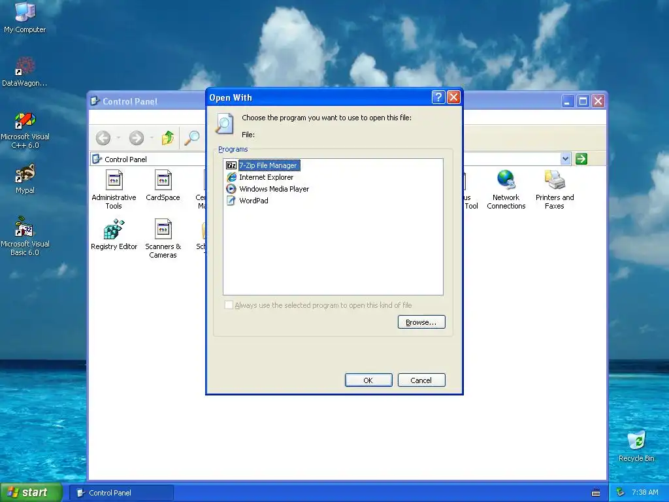The height and width of the screenshot is (502, 669).
Task: Toggle Always use the selected program checkbox
Action: coord(229,305)
